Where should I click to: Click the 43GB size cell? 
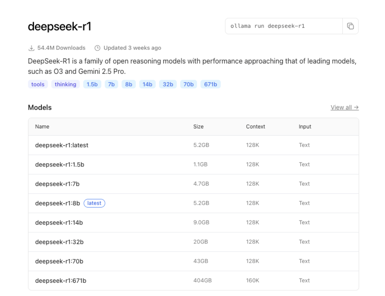201,261
